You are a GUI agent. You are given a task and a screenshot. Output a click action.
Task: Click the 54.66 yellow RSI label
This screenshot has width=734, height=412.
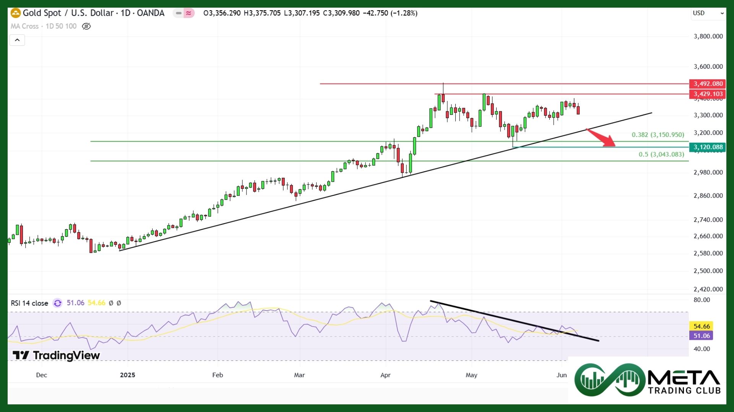[x=701, y=326]
